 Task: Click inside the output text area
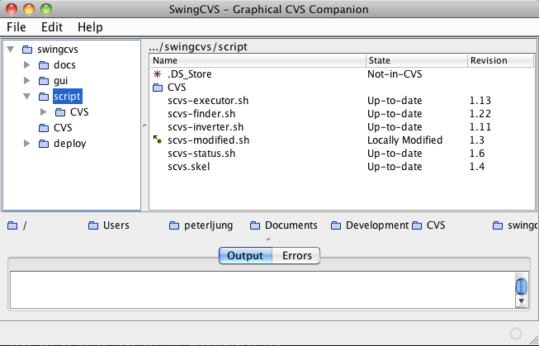click(262, 290)
